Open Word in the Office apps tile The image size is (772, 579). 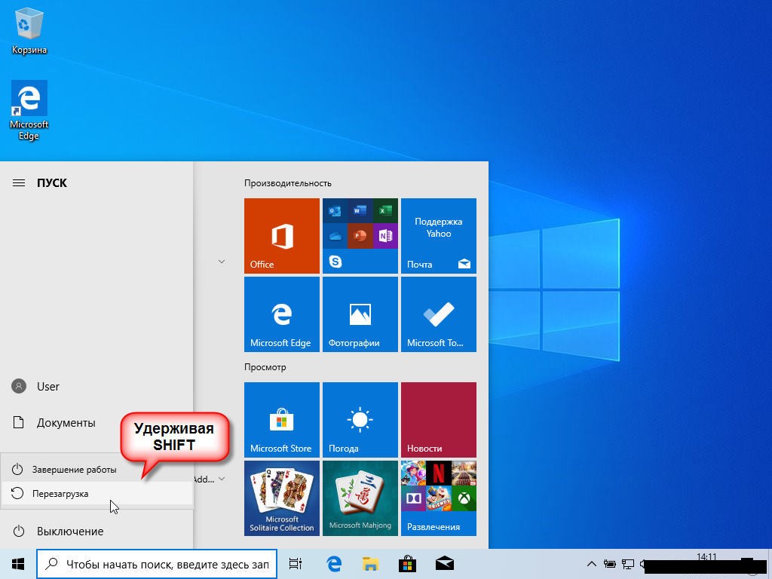click(x=360, y=211)
